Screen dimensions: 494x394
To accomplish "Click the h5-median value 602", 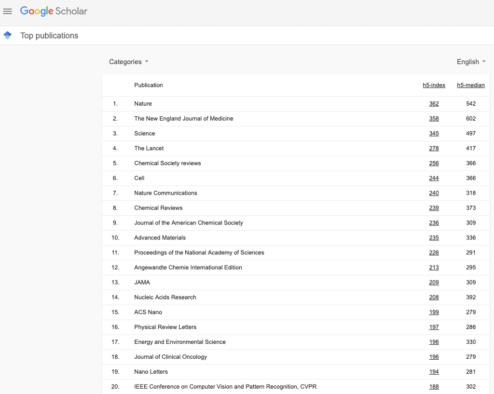I will click(471, 118).
